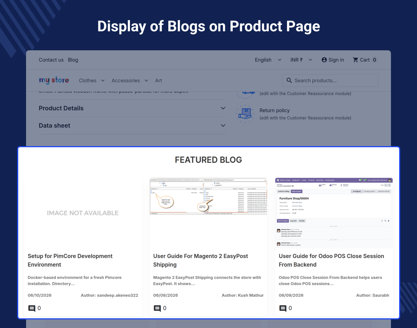The width and height of the screenshot is (417, 328).
Task: Click Author: Kush Mathur text
Action: (x=242, y=295)
